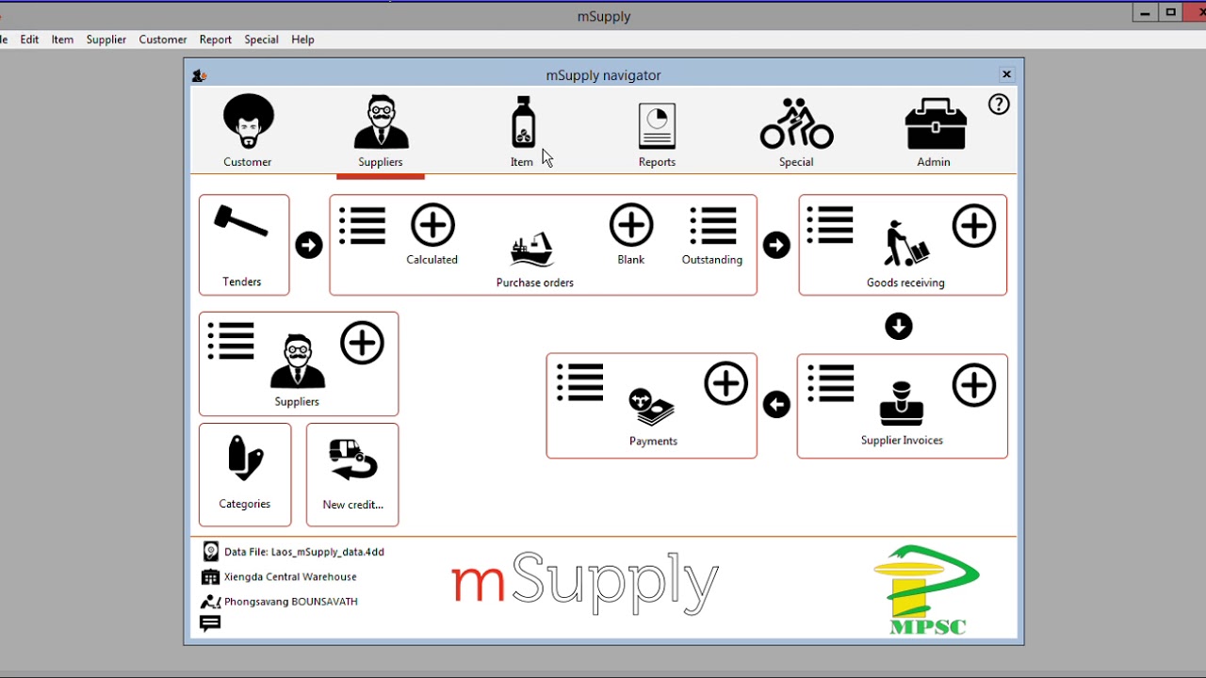Click the navigator title bar icon
This screenshot has height=678, width=1206.
pyautogui.click(x=199, y=75)
